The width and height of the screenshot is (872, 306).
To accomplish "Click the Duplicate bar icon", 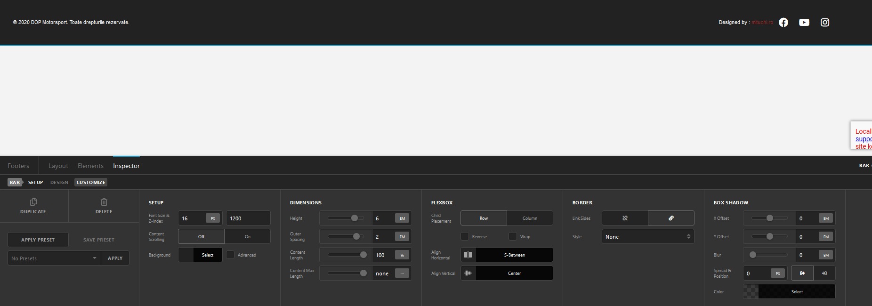I will point(33,202).
